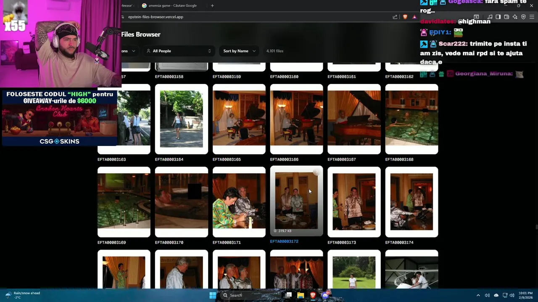This screenshot has width=538, height=302.
Task: Show hidden system tray icons
Action: 478,295
